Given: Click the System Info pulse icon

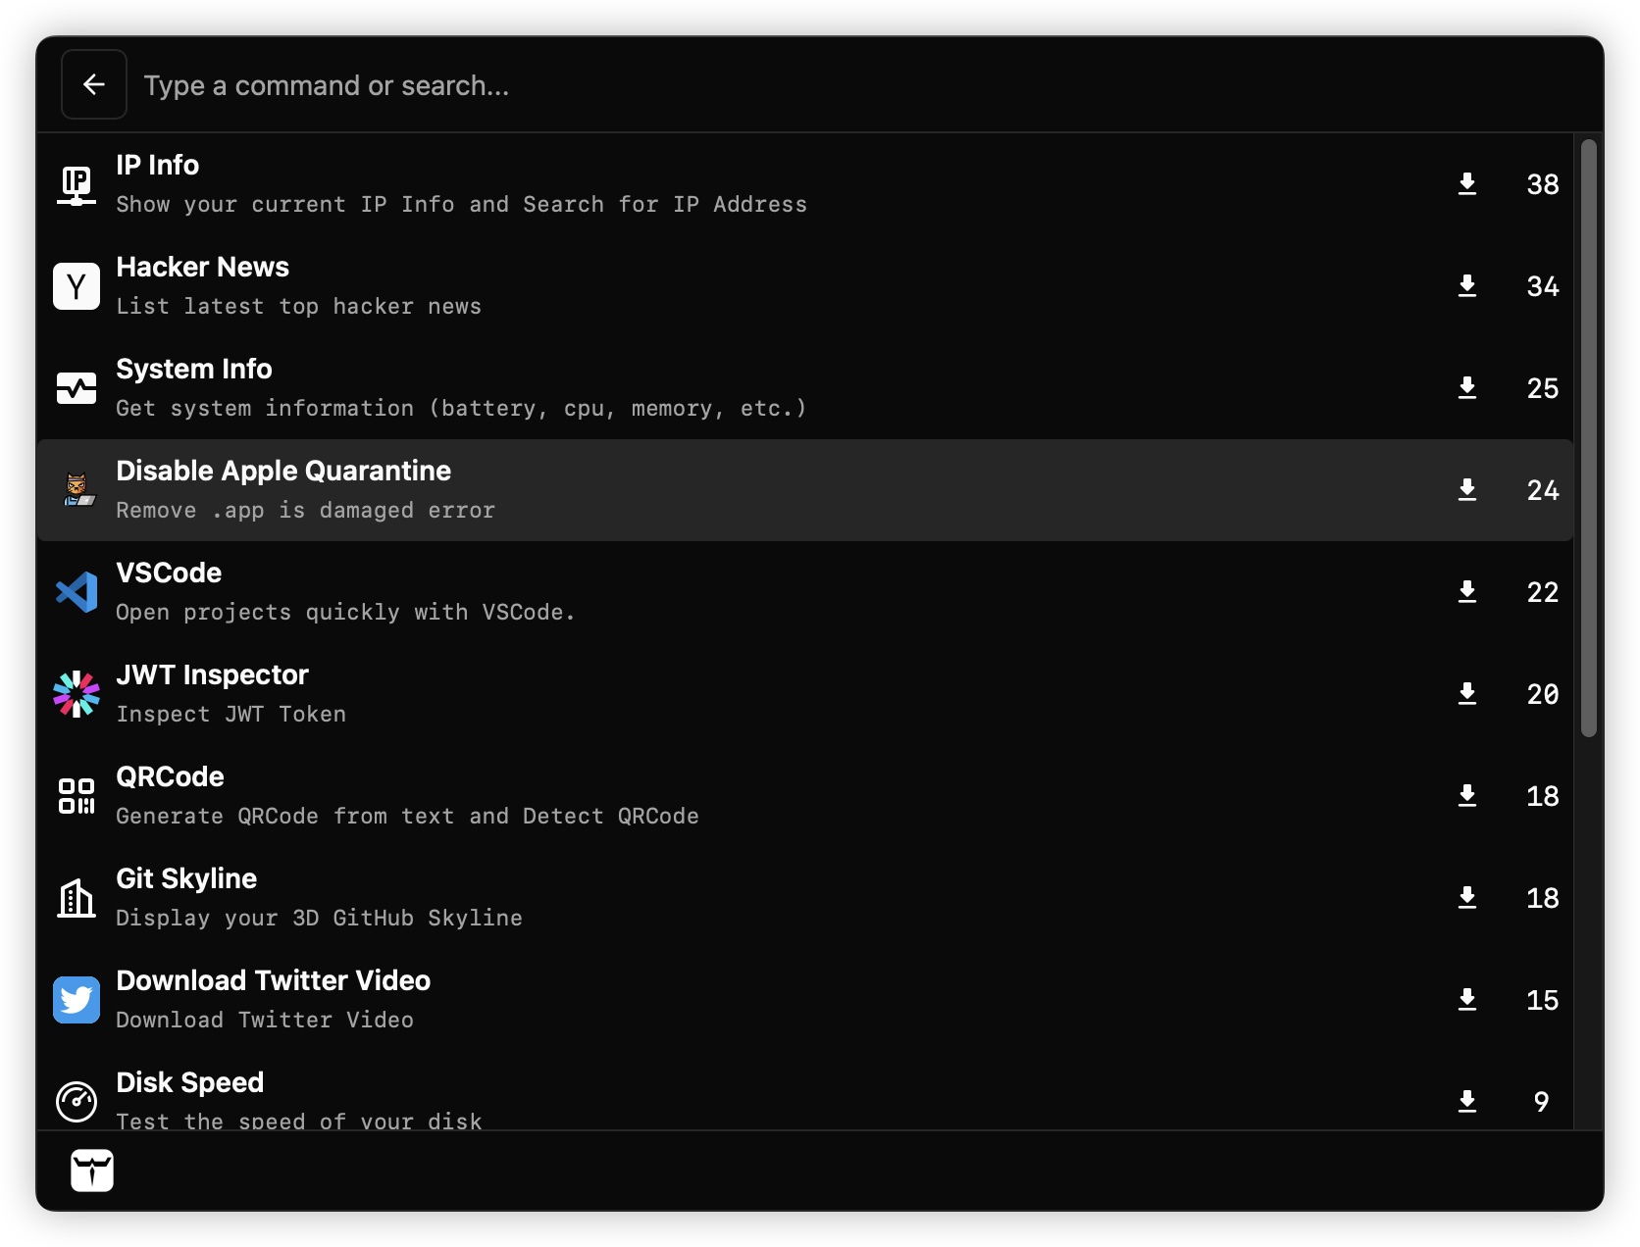Looking at the screenshot, I should point(77,388).
